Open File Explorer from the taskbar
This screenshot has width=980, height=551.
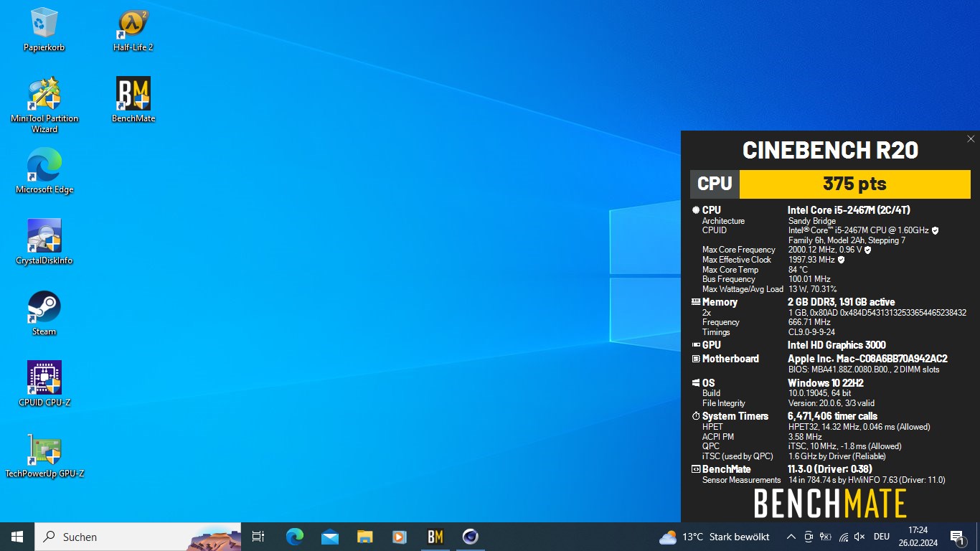pos(365,537)
